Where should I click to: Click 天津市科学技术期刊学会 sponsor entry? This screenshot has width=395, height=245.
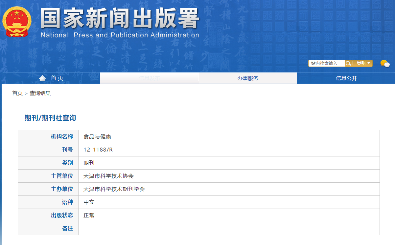point(114,189)
